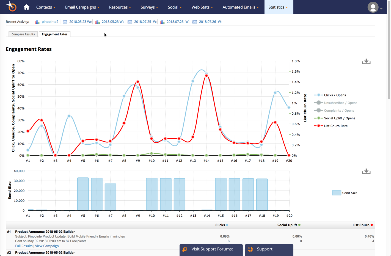The image size is (391, 256).
Task: Show the Unsubscribes / Opens series
Action: pyautogui.click(x=340, y=103)
